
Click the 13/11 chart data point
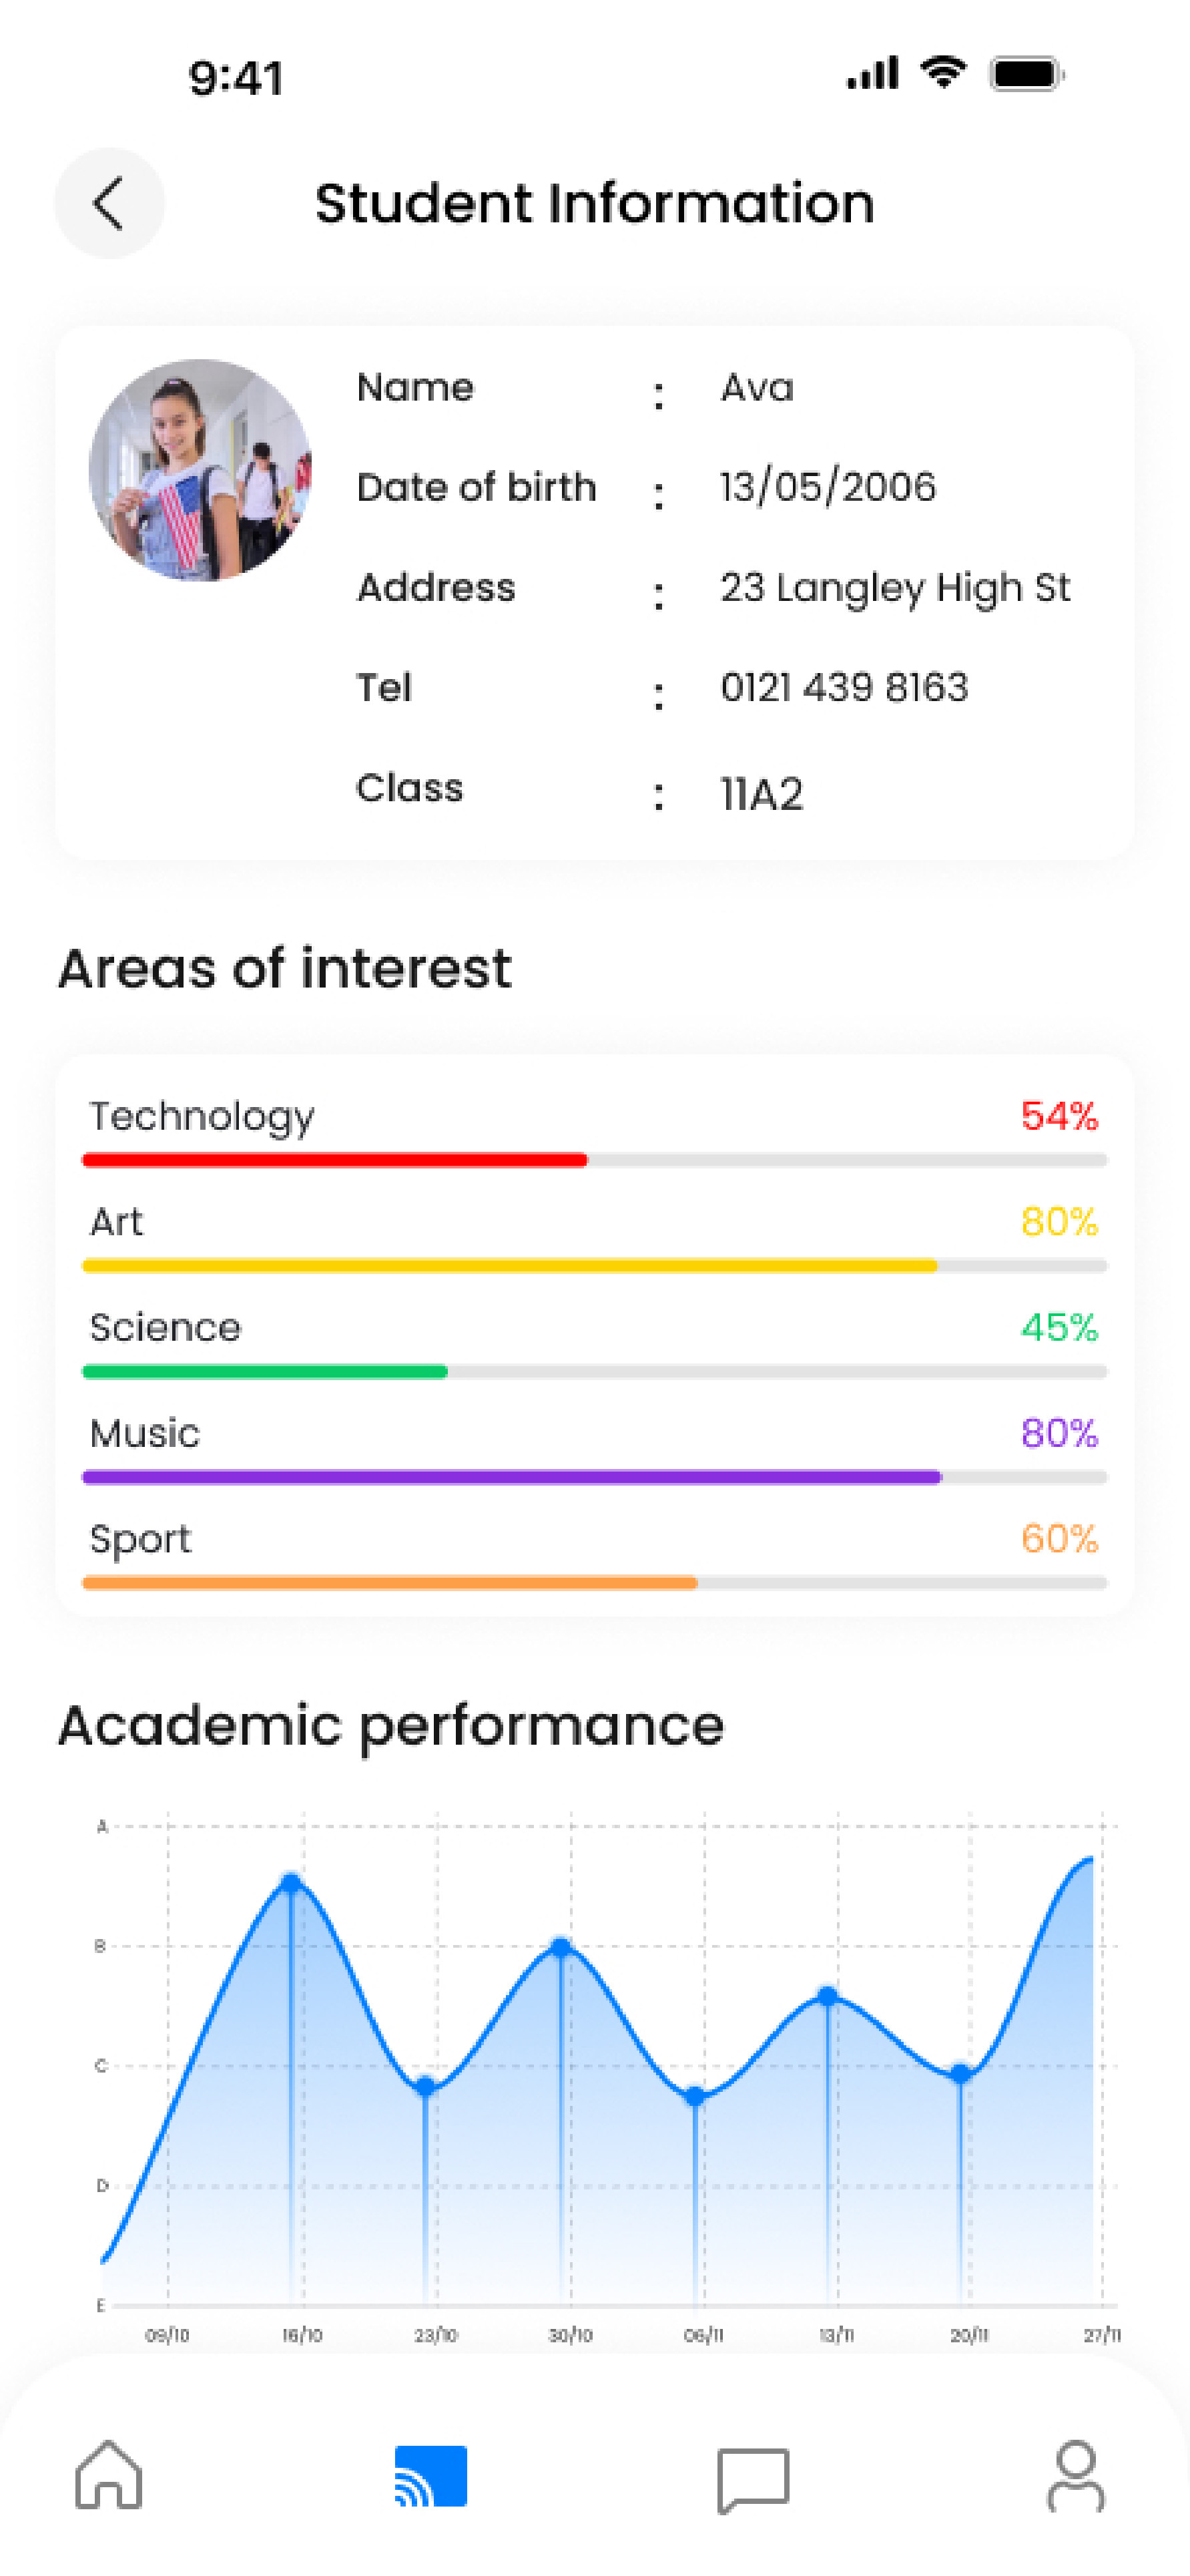(828, 1996)
